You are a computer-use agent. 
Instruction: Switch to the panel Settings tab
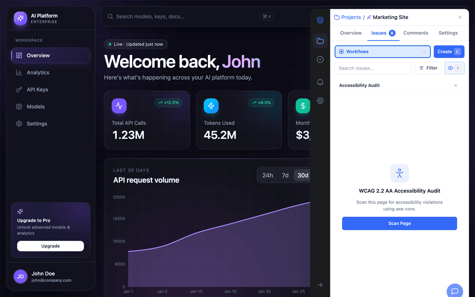coord(448,33)
